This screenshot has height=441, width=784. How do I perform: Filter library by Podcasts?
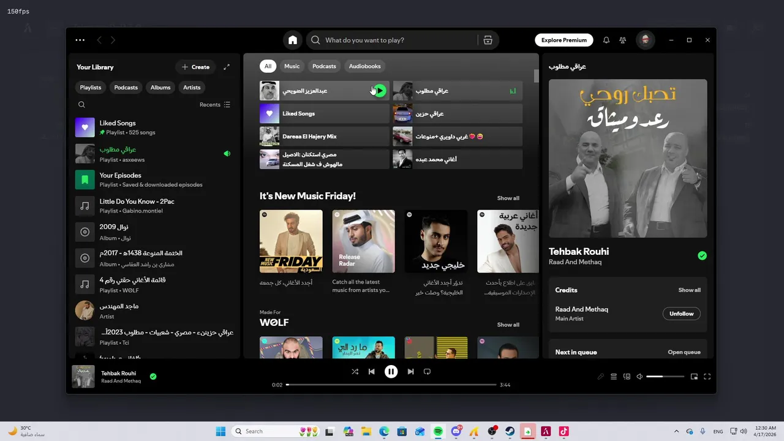[126, 87]
